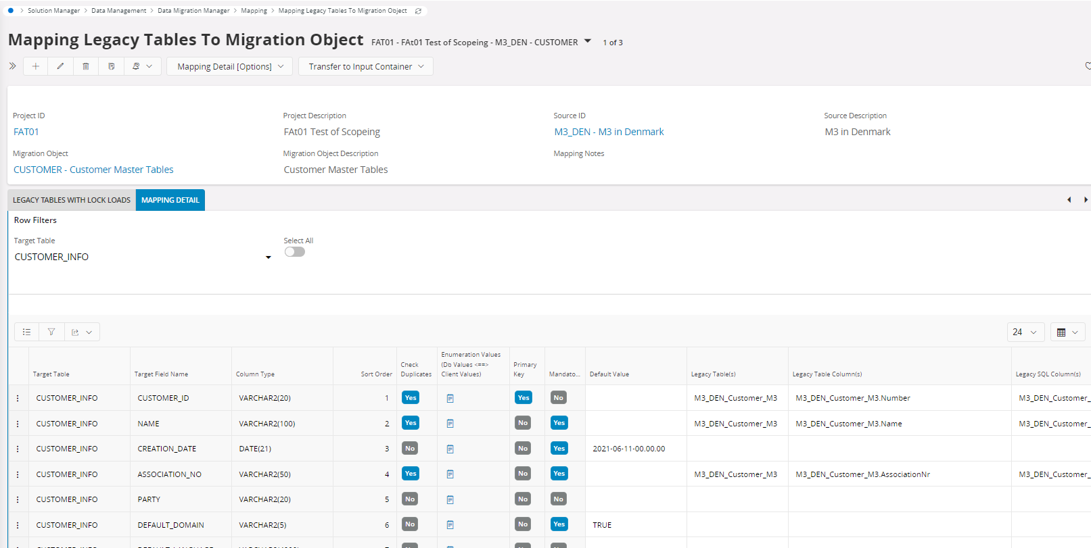Viewport: 1091px width, 548px height.
Task: Open CUSTOMER - Customer Master Tables link
Action: pyautogui.click(x=93, y=170)
